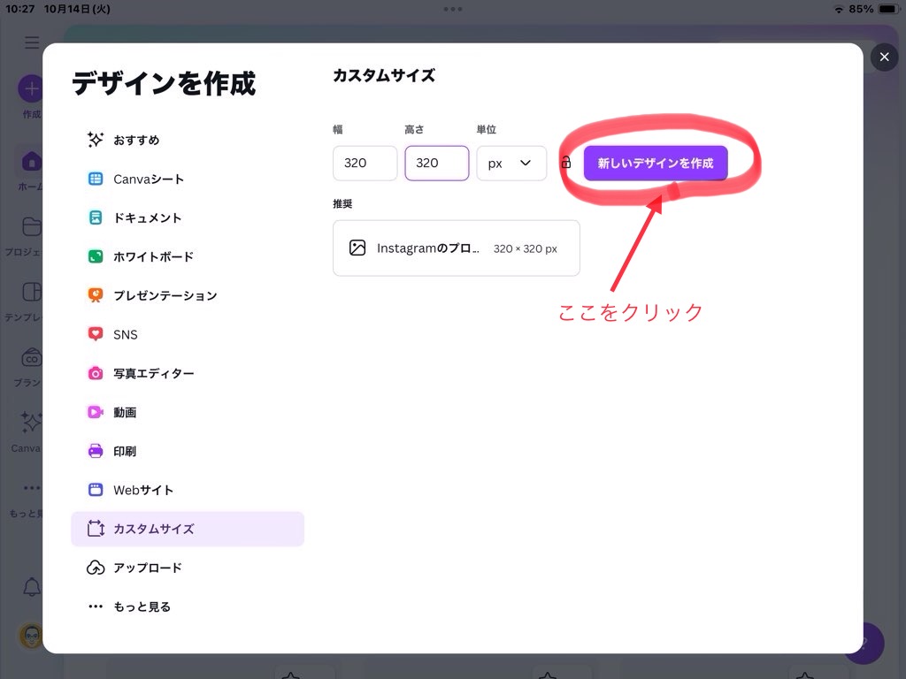Viewport: 906px width, 679px height.
Task: Click the 動画 video icon
Action: click(x=96, y=412)
